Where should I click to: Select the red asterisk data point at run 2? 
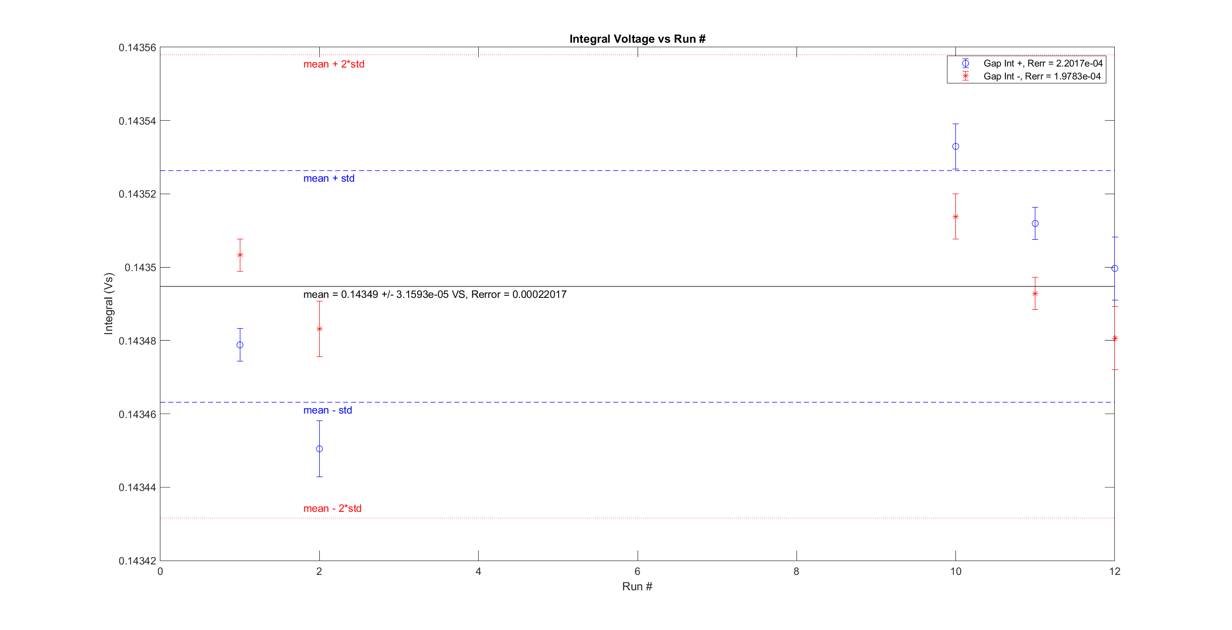click(319, 329)
